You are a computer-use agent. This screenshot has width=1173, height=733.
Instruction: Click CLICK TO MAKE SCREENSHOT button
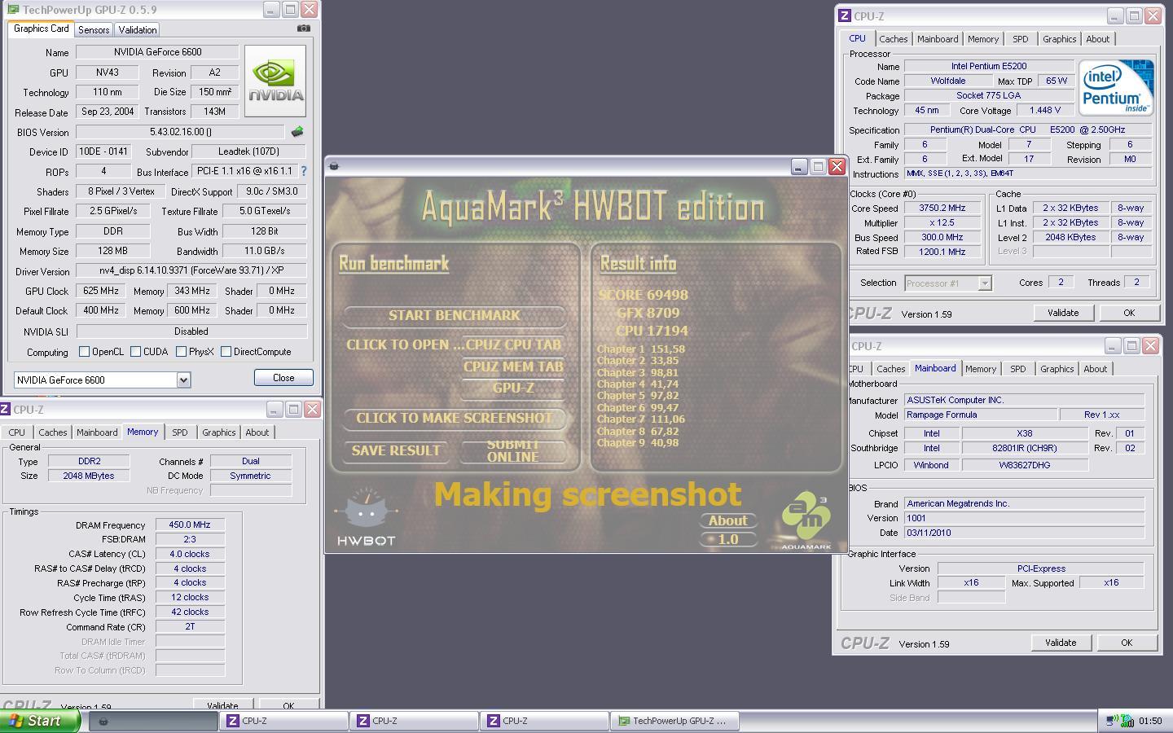455,418
